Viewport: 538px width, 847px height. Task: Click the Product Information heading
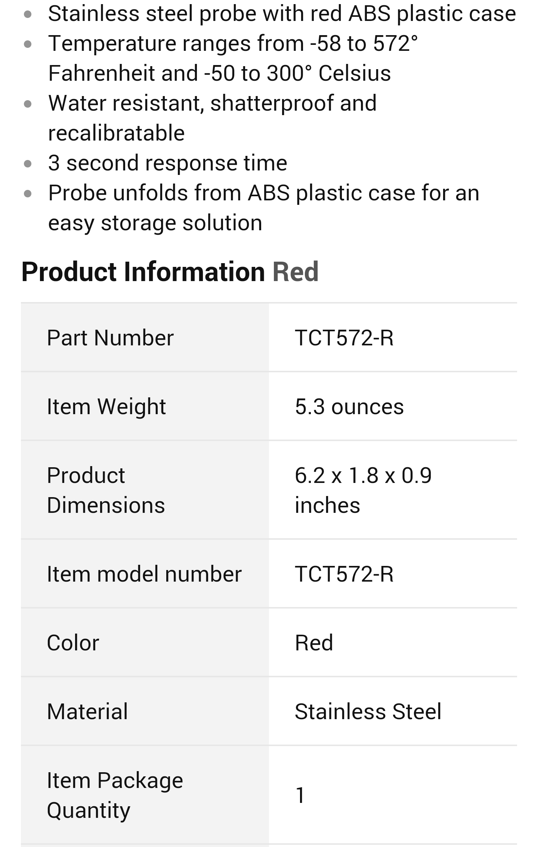143,271
